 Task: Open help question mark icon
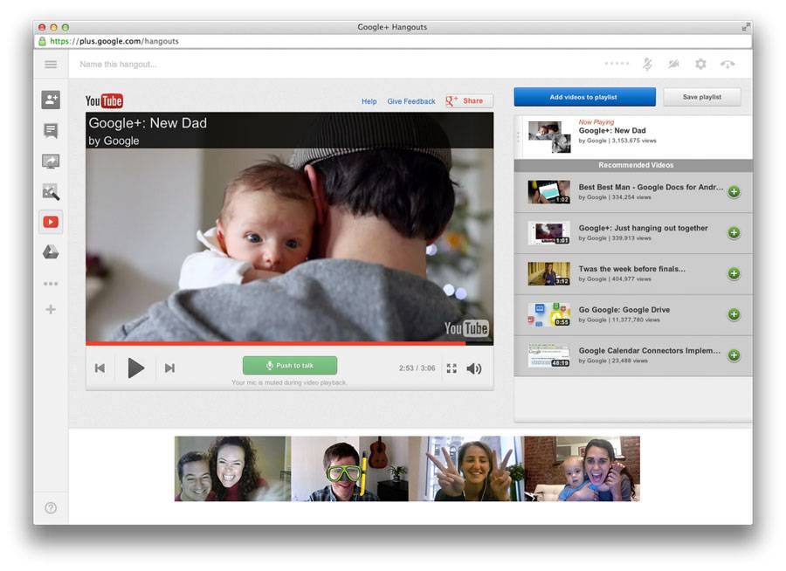51,508
